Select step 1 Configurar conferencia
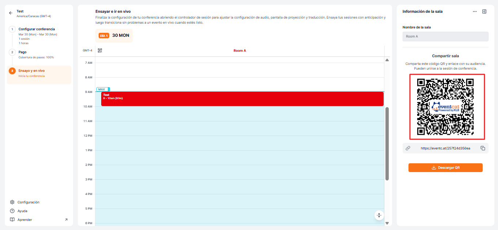498x230 pixels. point(39,36)
